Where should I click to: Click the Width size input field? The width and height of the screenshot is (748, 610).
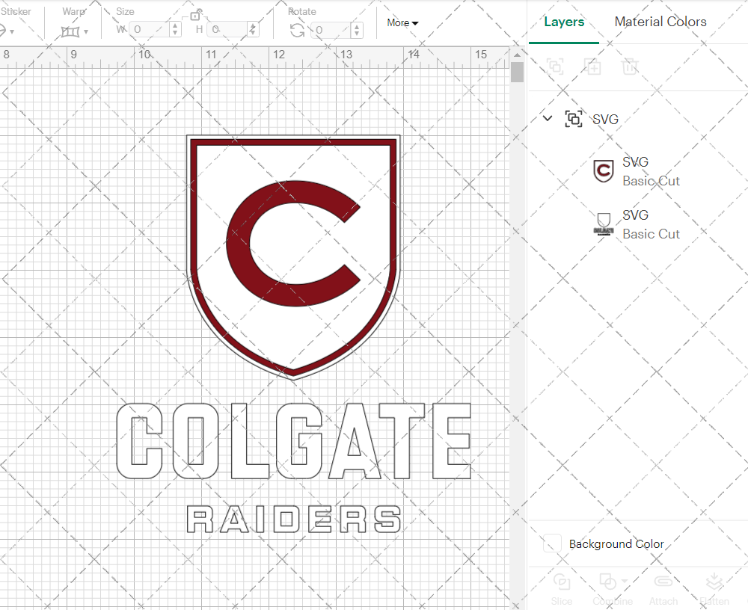point(150,30)
